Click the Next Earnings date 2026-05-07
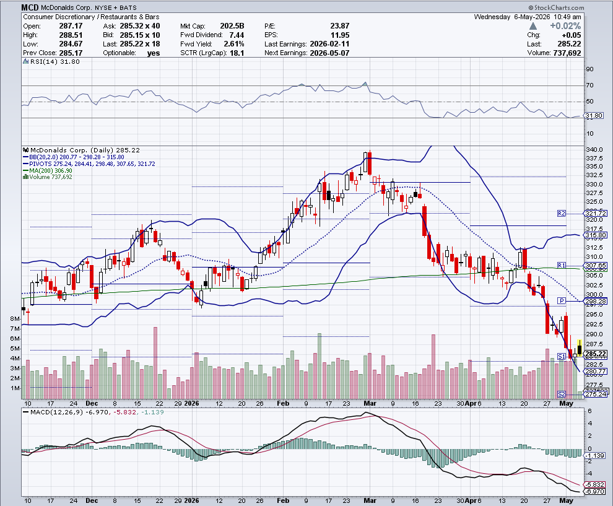This screenshot has height=506, width=613. (x=329, y=53)
